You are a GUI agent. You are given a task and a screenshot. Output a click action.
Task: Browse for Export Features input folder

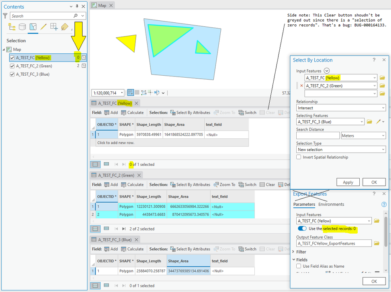click(377, 221)
